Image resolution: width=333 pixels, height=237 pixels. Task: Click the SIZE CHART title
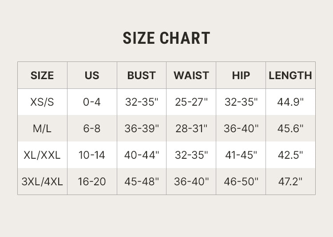(x=166, y=38)
